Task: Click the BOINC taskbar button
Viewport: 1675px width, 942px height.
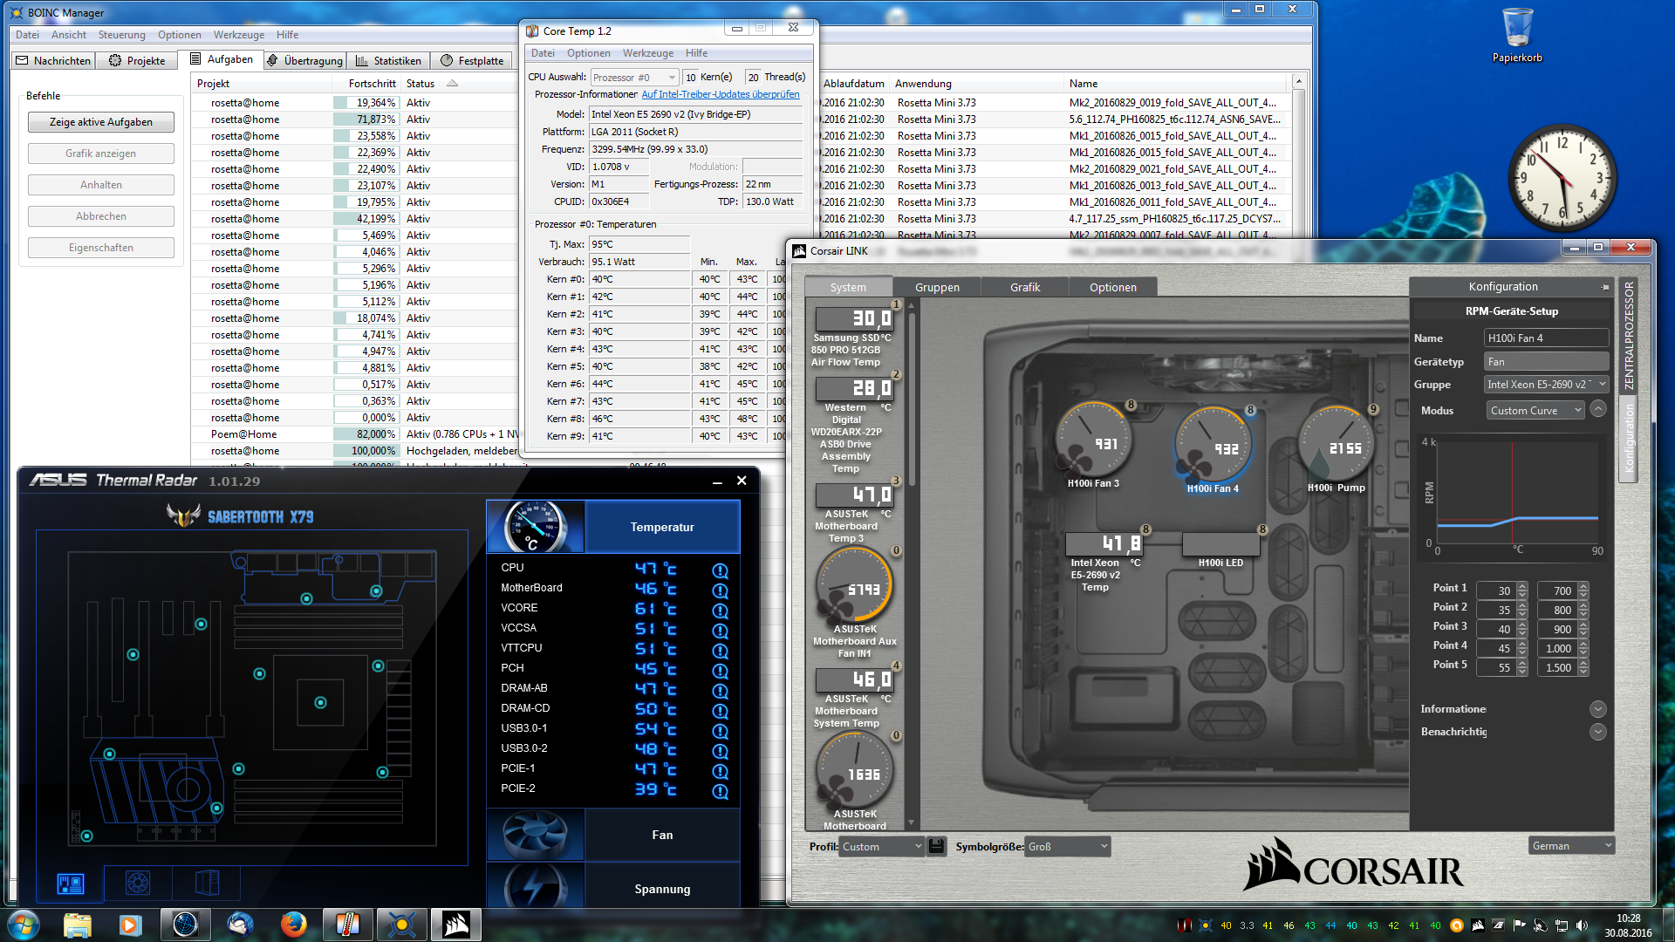Action: pyautogui.click(x=402, y=925)
